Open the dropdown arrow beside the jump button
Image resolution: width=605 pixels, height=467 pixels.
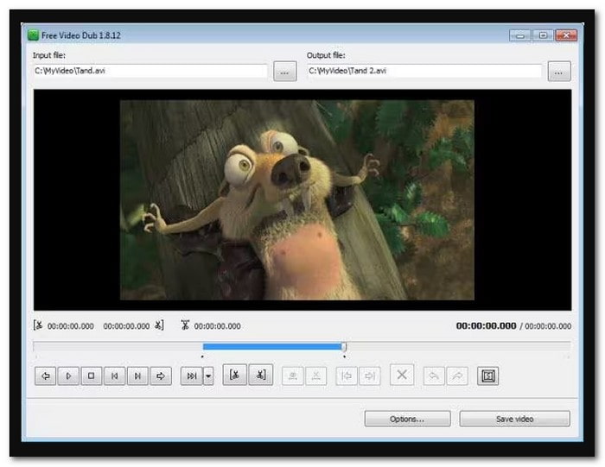point(208,375)
